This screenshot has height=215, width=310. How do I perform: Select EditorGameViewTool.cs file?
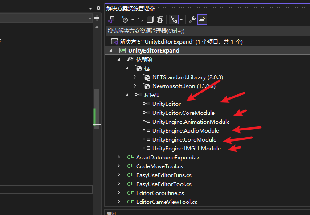(167, 202)
